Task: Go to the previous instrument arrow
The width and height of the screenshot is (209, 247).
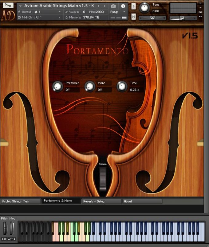Action: tap(98, 6)
